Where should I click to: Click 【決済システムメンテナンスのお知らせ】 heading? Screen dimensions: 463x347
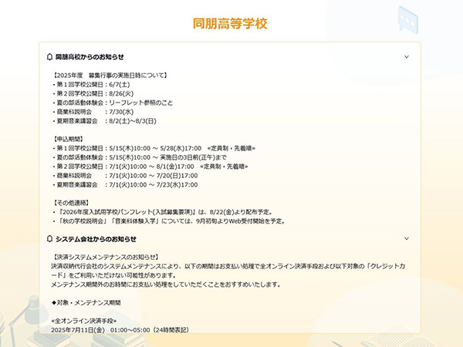click(x=106, y=257)
